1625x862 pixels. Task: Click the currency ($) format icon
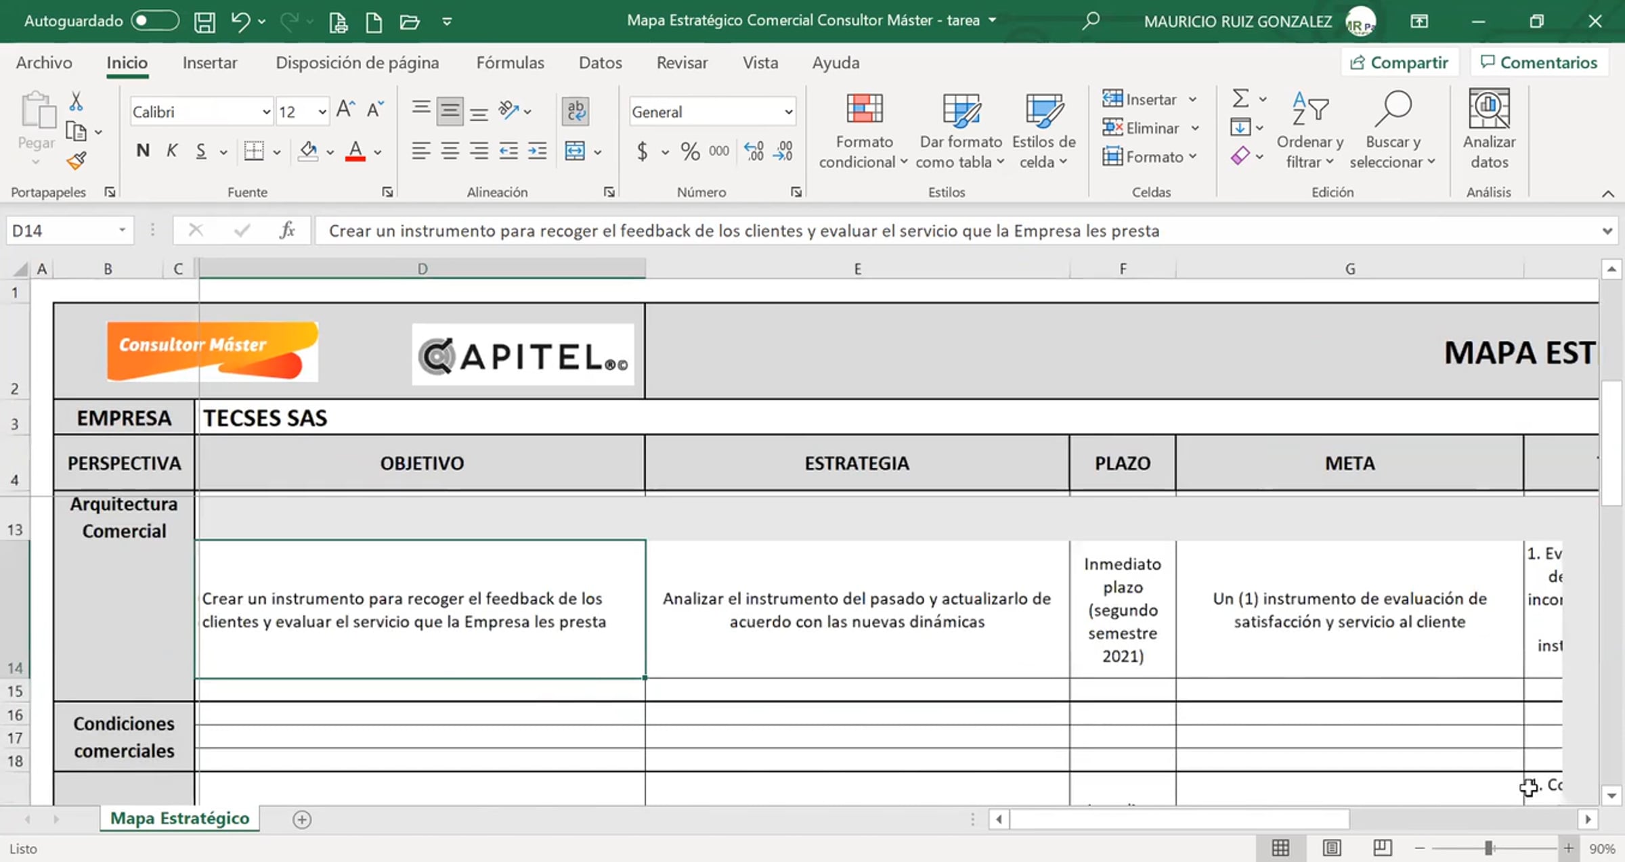point(642,151)
